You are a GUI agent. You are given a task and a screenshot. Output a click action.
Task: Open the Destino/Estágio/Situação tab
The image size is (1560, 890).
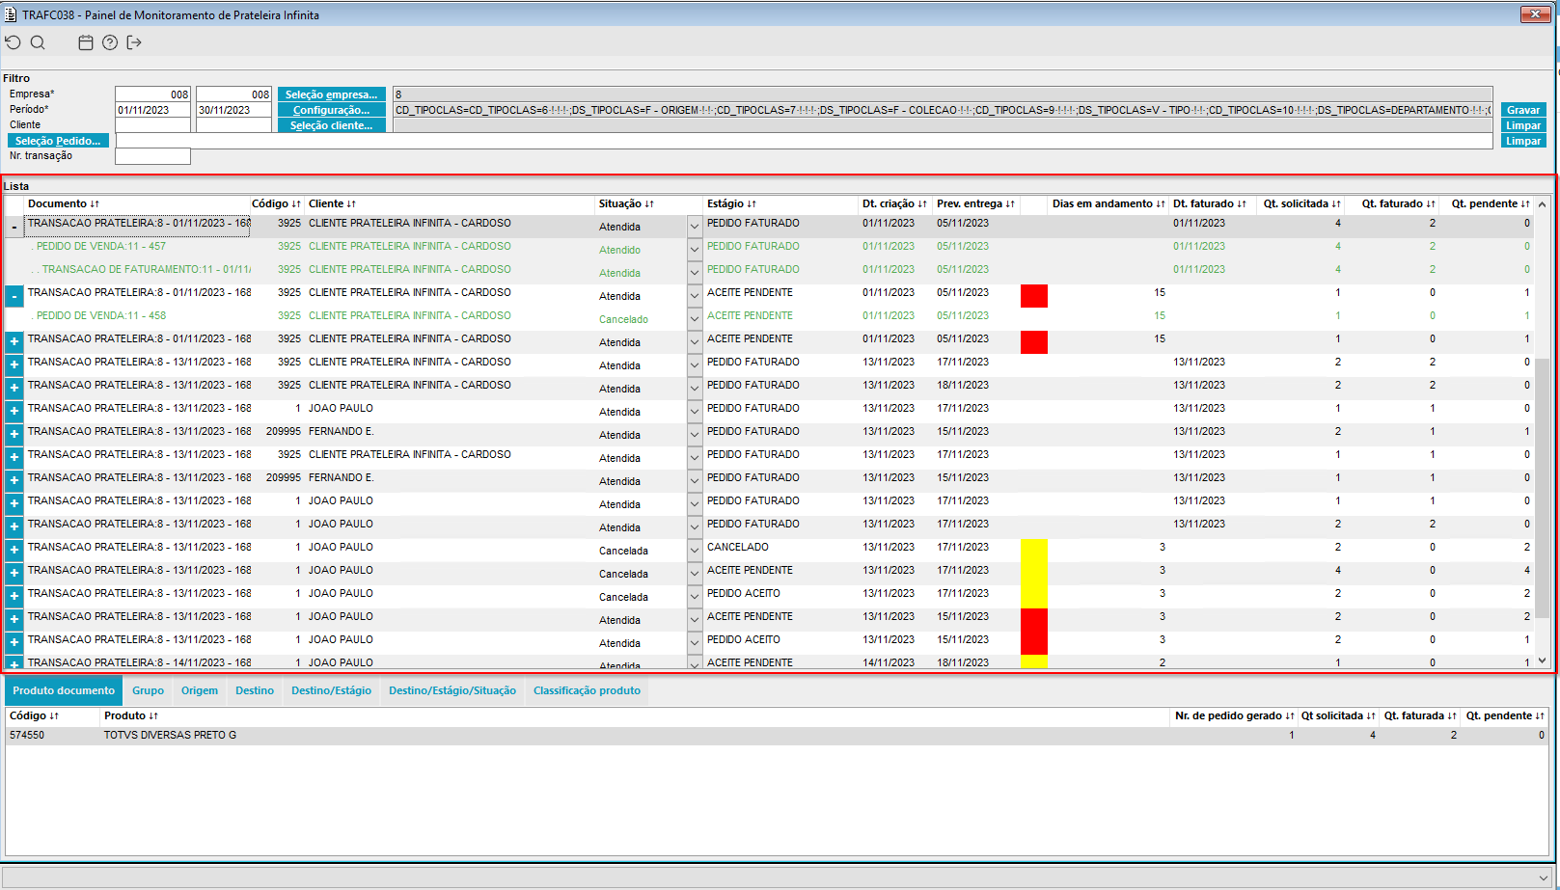tap(452, 690)
